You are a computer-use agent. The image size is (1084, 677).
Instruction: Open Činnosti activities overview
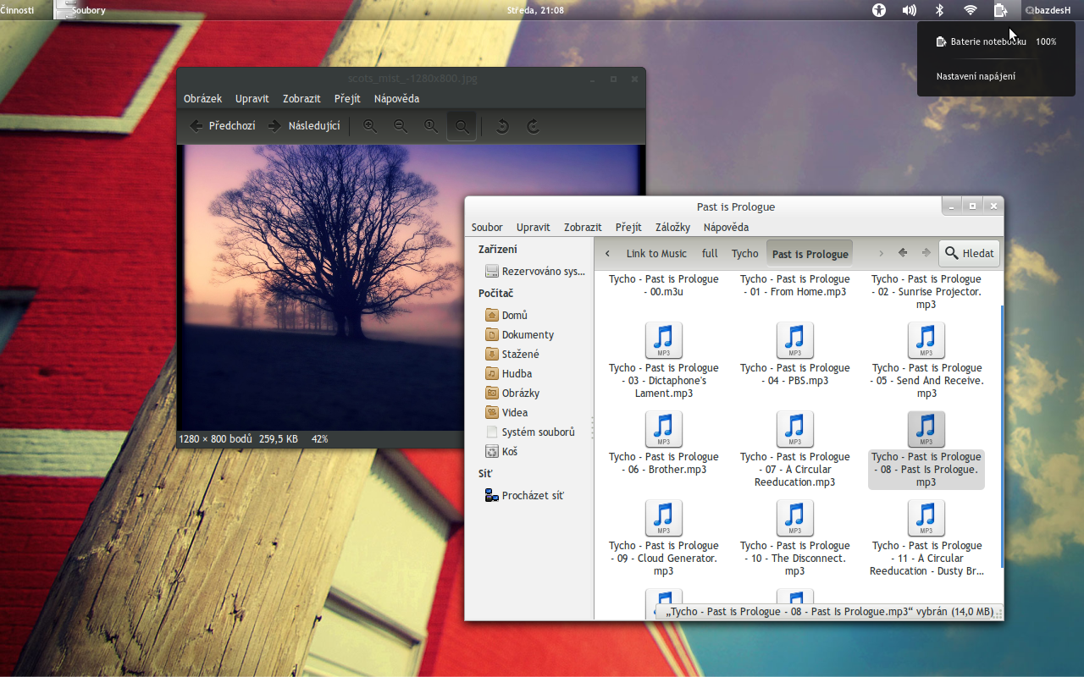point(17,10)
